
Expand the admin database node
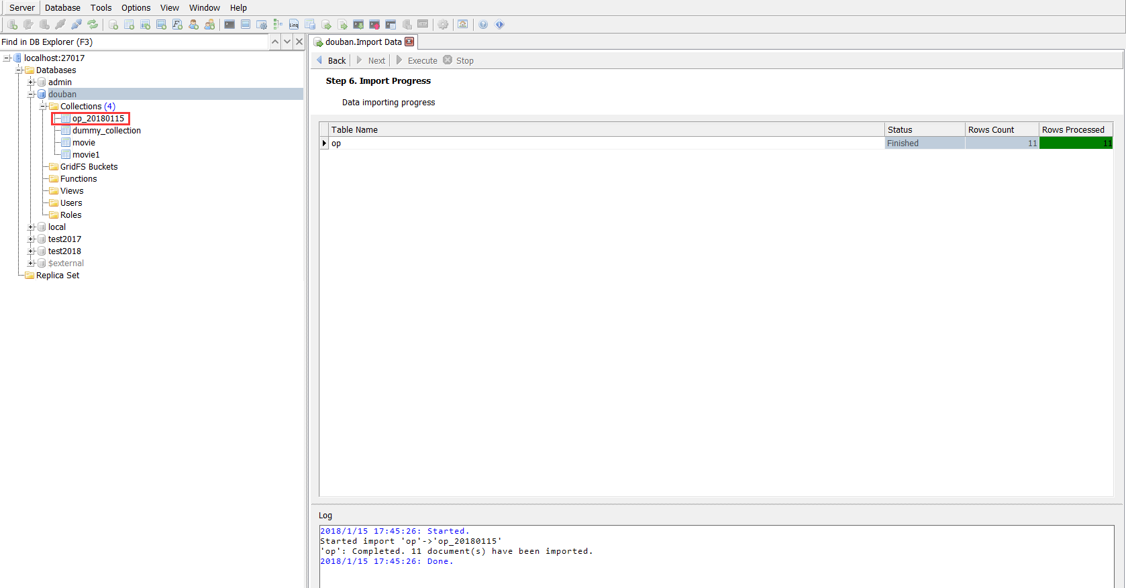click(31, 82)
